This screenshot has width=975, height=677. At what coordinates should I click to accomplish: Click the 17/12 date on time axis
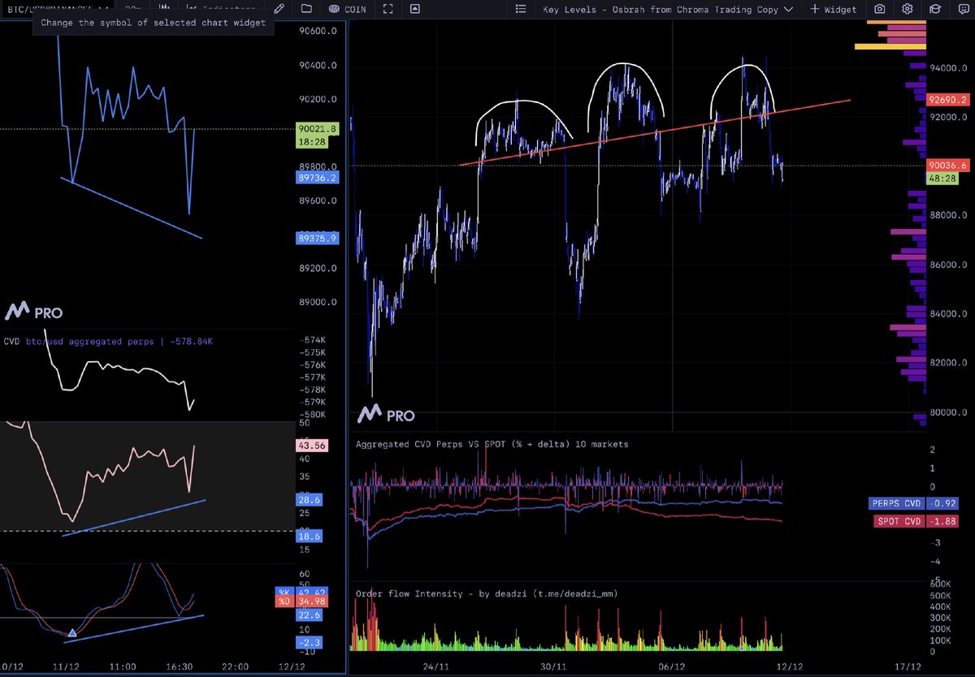(x=908, y=667)
